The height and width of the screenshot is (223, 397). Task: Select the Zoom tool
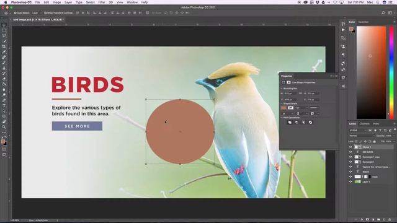4,127
